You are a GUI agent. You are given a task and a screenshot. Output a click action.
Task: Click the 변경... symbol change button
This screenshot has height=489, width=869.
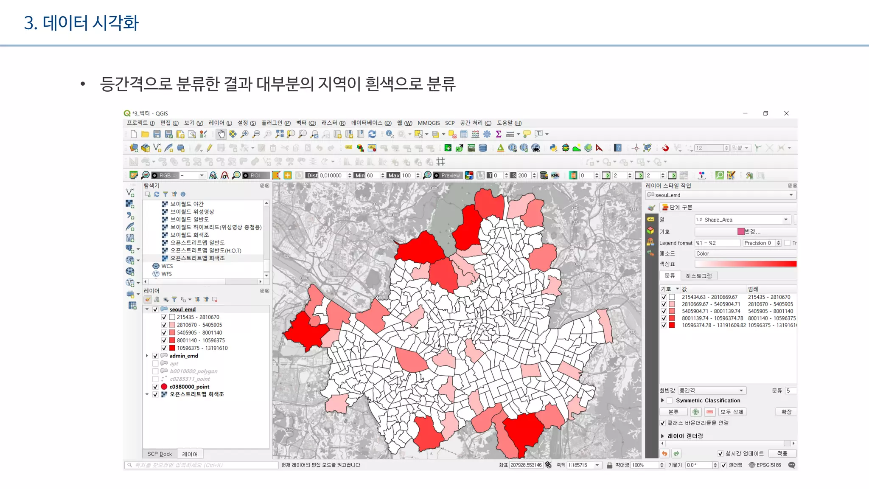[x=746, y=232]
